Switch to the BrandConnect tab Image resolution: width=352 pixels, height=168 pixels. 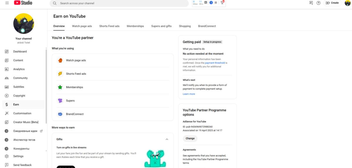coord(207,26)
